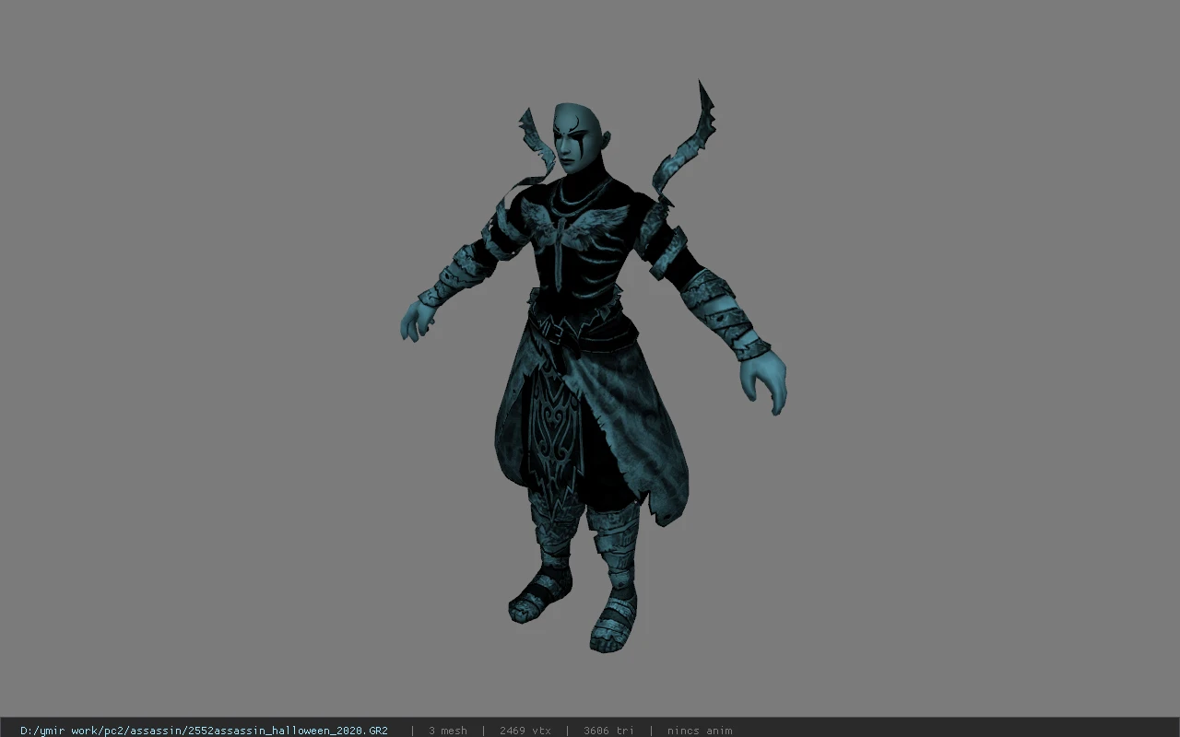Click the assassin character model in viewport
The image size is (1180, 737).
coord(593,367)
